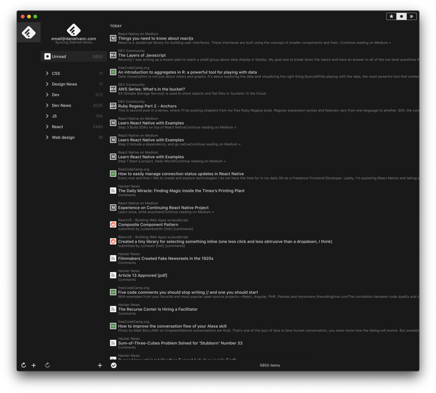The width and height of the screenshot is (436, 393).
Task: Open 'Ruby Regexp Part 2 - Anchors'
Action: (x=147, y=106)
